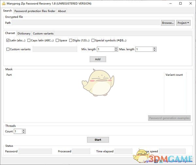Click the Custom variants text field
Screen dimensions: 196x165
(x=55, y=49)
